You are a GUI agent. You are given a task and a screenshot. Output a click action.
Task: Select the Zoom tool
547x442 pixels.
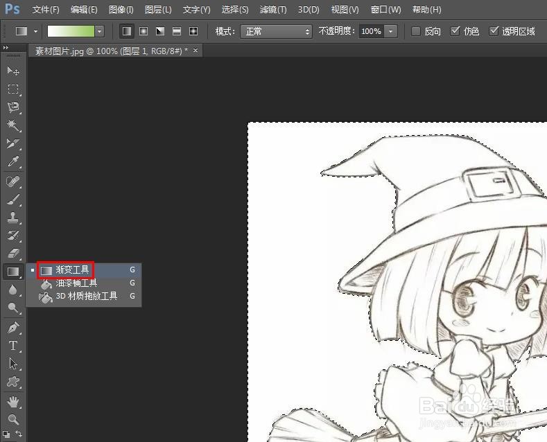pos(13,418)
